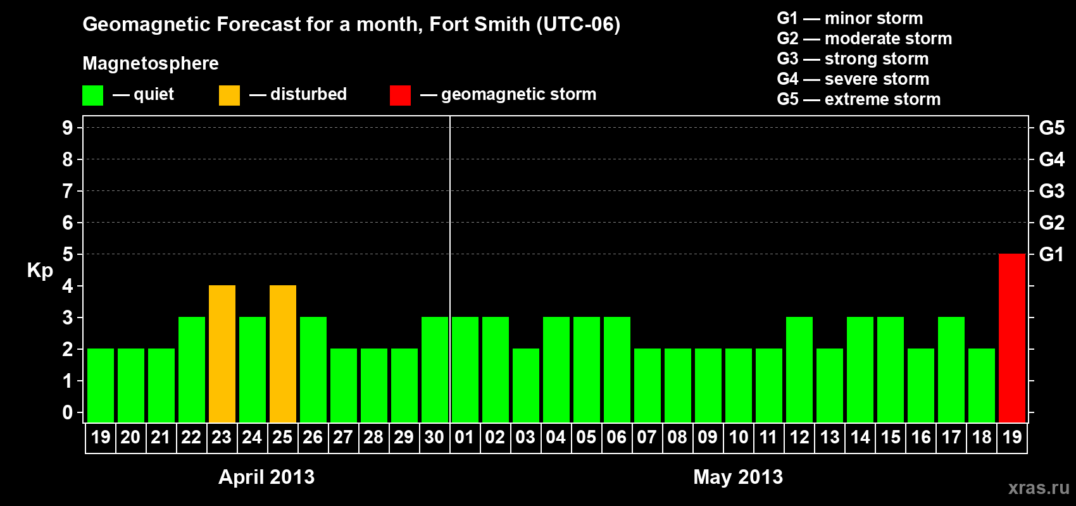
Task: Click the 'Magnetosphere' heading
Action: pos(151,63)
